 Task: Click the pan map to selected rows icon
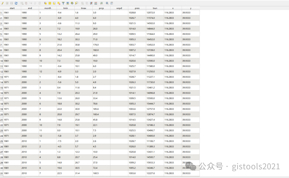(x=72, y=3)
